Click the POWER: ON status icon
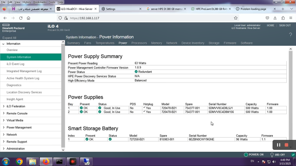The height and width of the screenshot is (166, 296). [x=246, y=154]
